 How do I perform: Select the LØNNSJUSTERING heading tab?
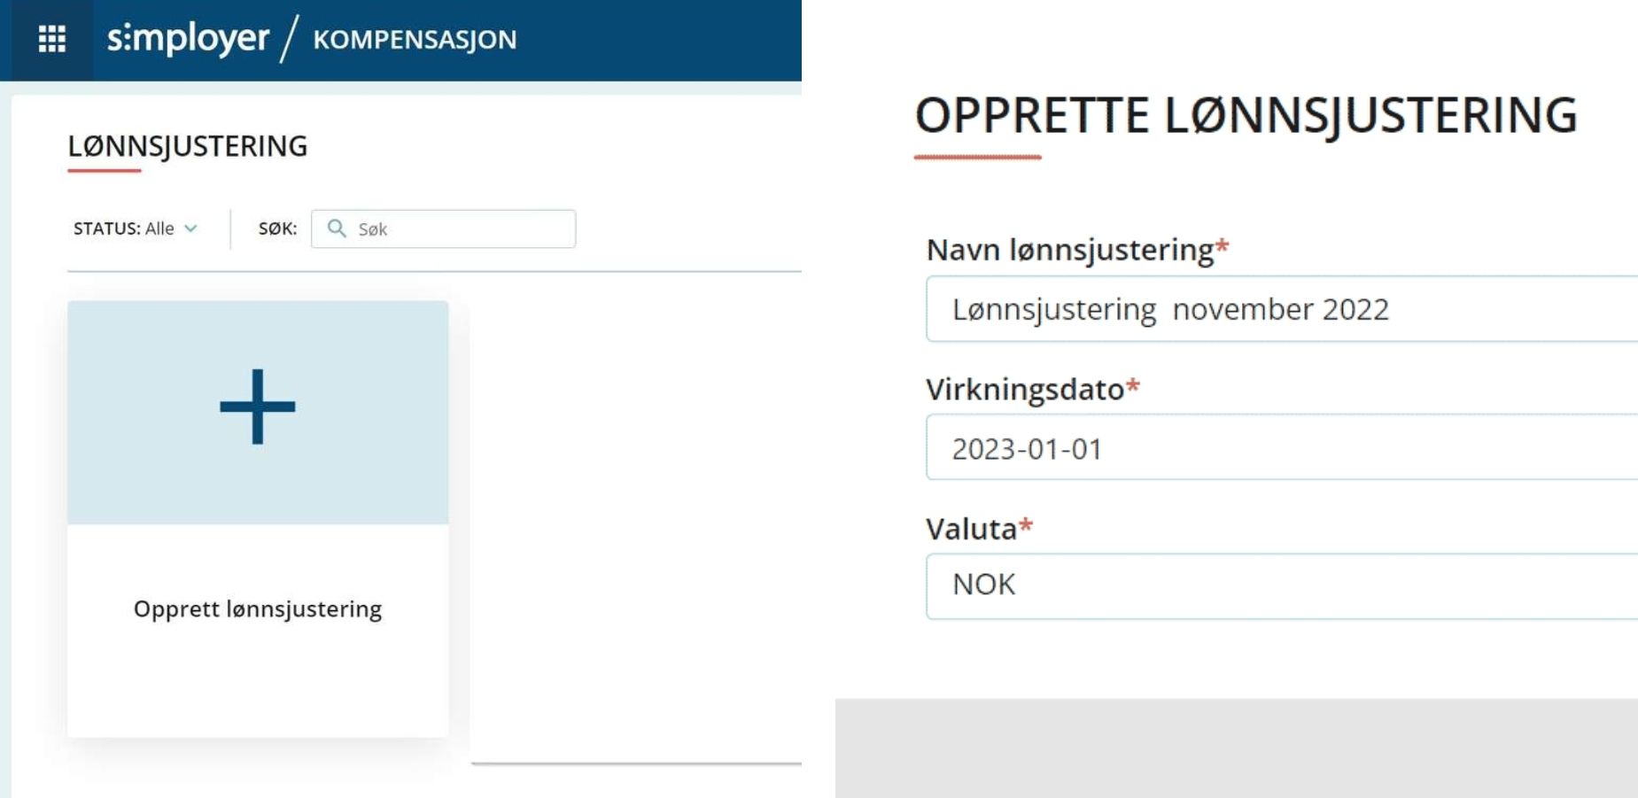(x=188, y=146)
